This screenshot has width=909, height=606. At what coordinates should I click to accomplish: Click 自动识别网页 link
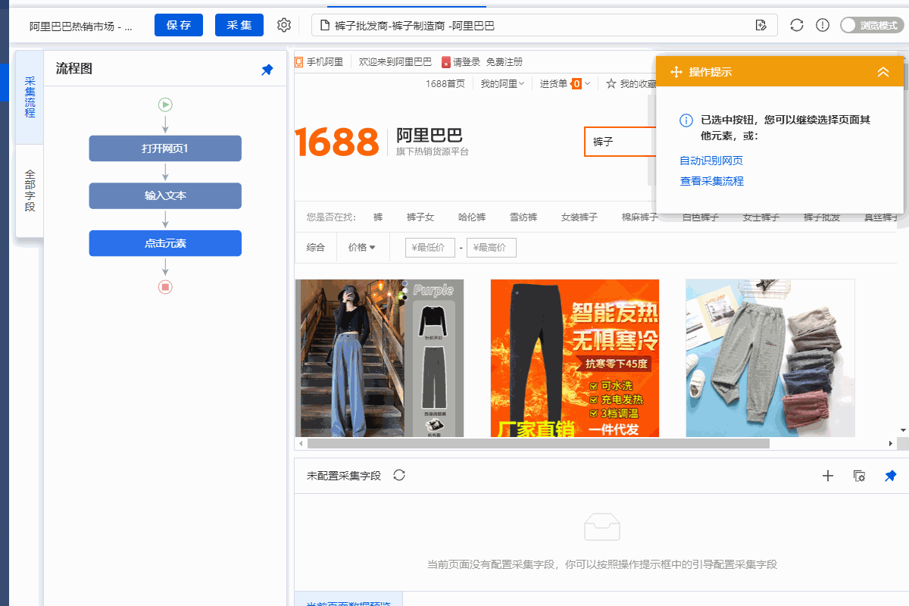711,161
